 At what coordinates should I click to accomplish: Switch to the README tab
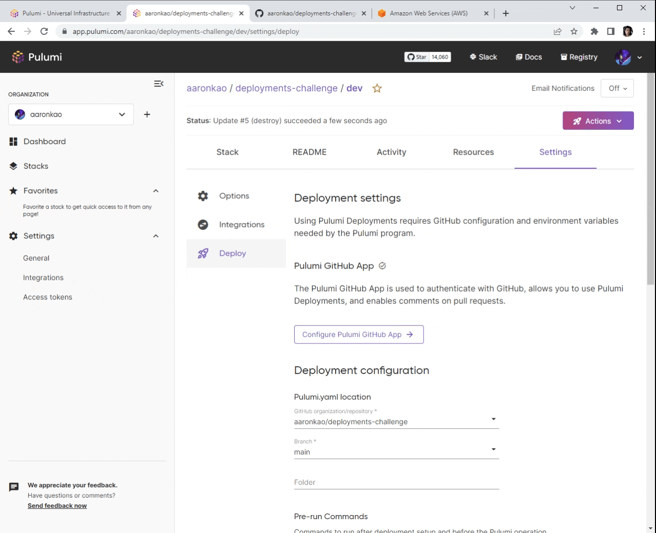[310, 152]
